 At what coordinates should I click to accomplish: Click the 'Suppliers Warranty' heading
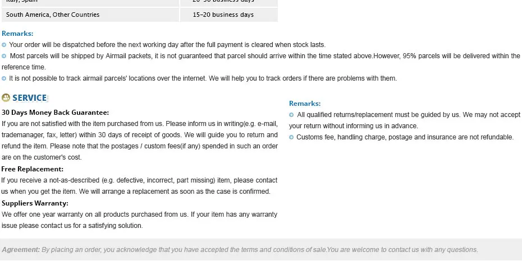pyautogui.click(x=35, y=203)
